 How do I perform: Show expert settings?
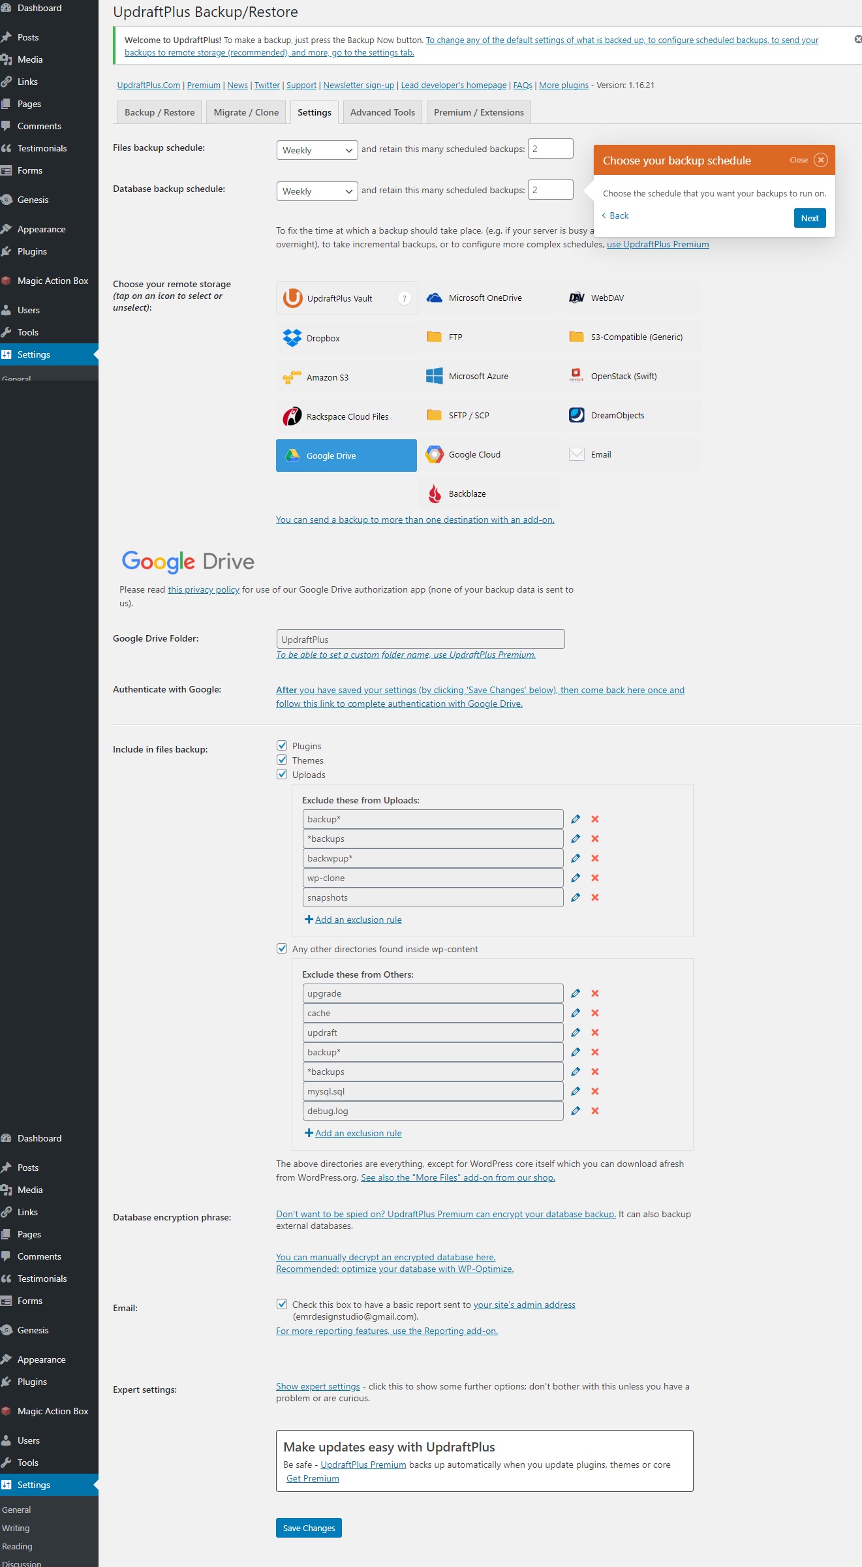(318, 1386)
